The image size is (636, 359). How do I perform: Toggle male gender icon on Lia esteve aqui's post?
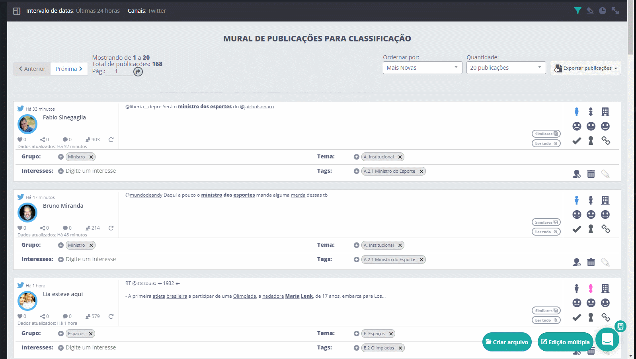pyautogui.click(x=577, y=289)
